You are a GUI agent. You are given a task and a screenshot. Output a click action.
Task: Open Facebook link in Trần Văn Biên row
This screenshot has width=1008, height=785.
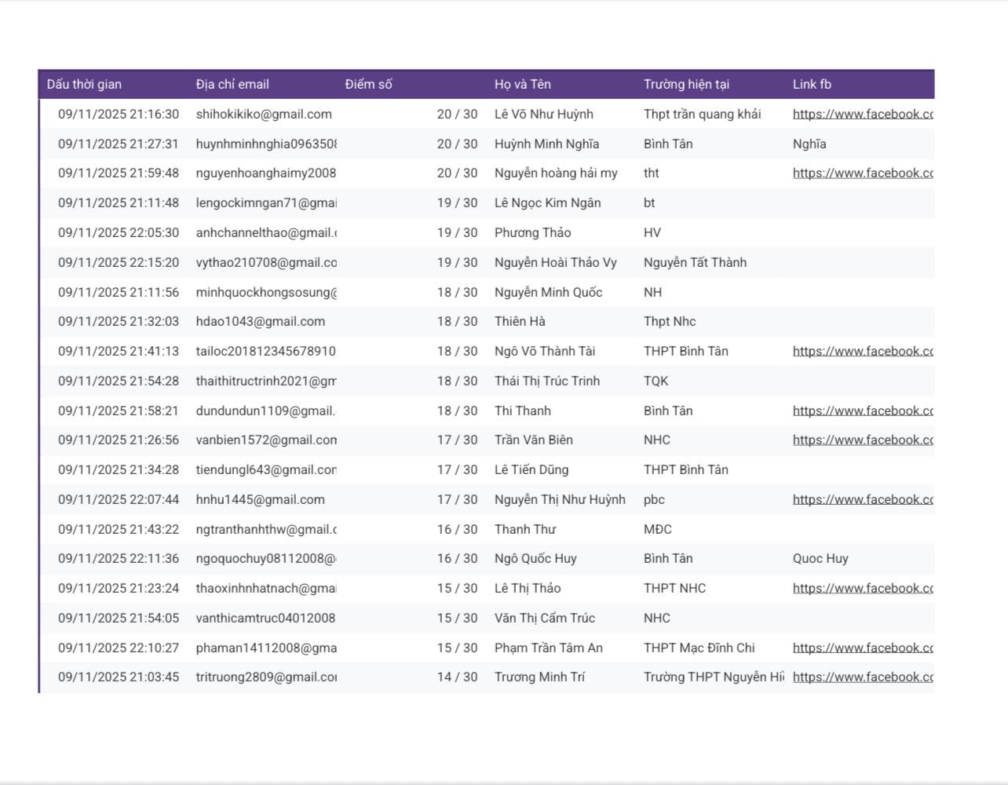[863, 440]
